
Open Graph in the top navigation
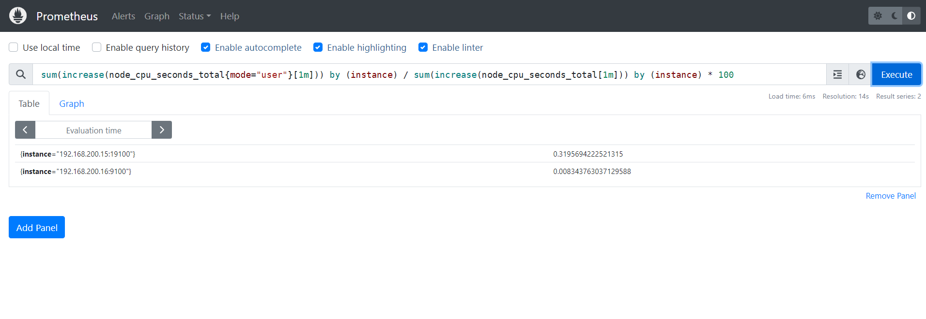point(157,16)
